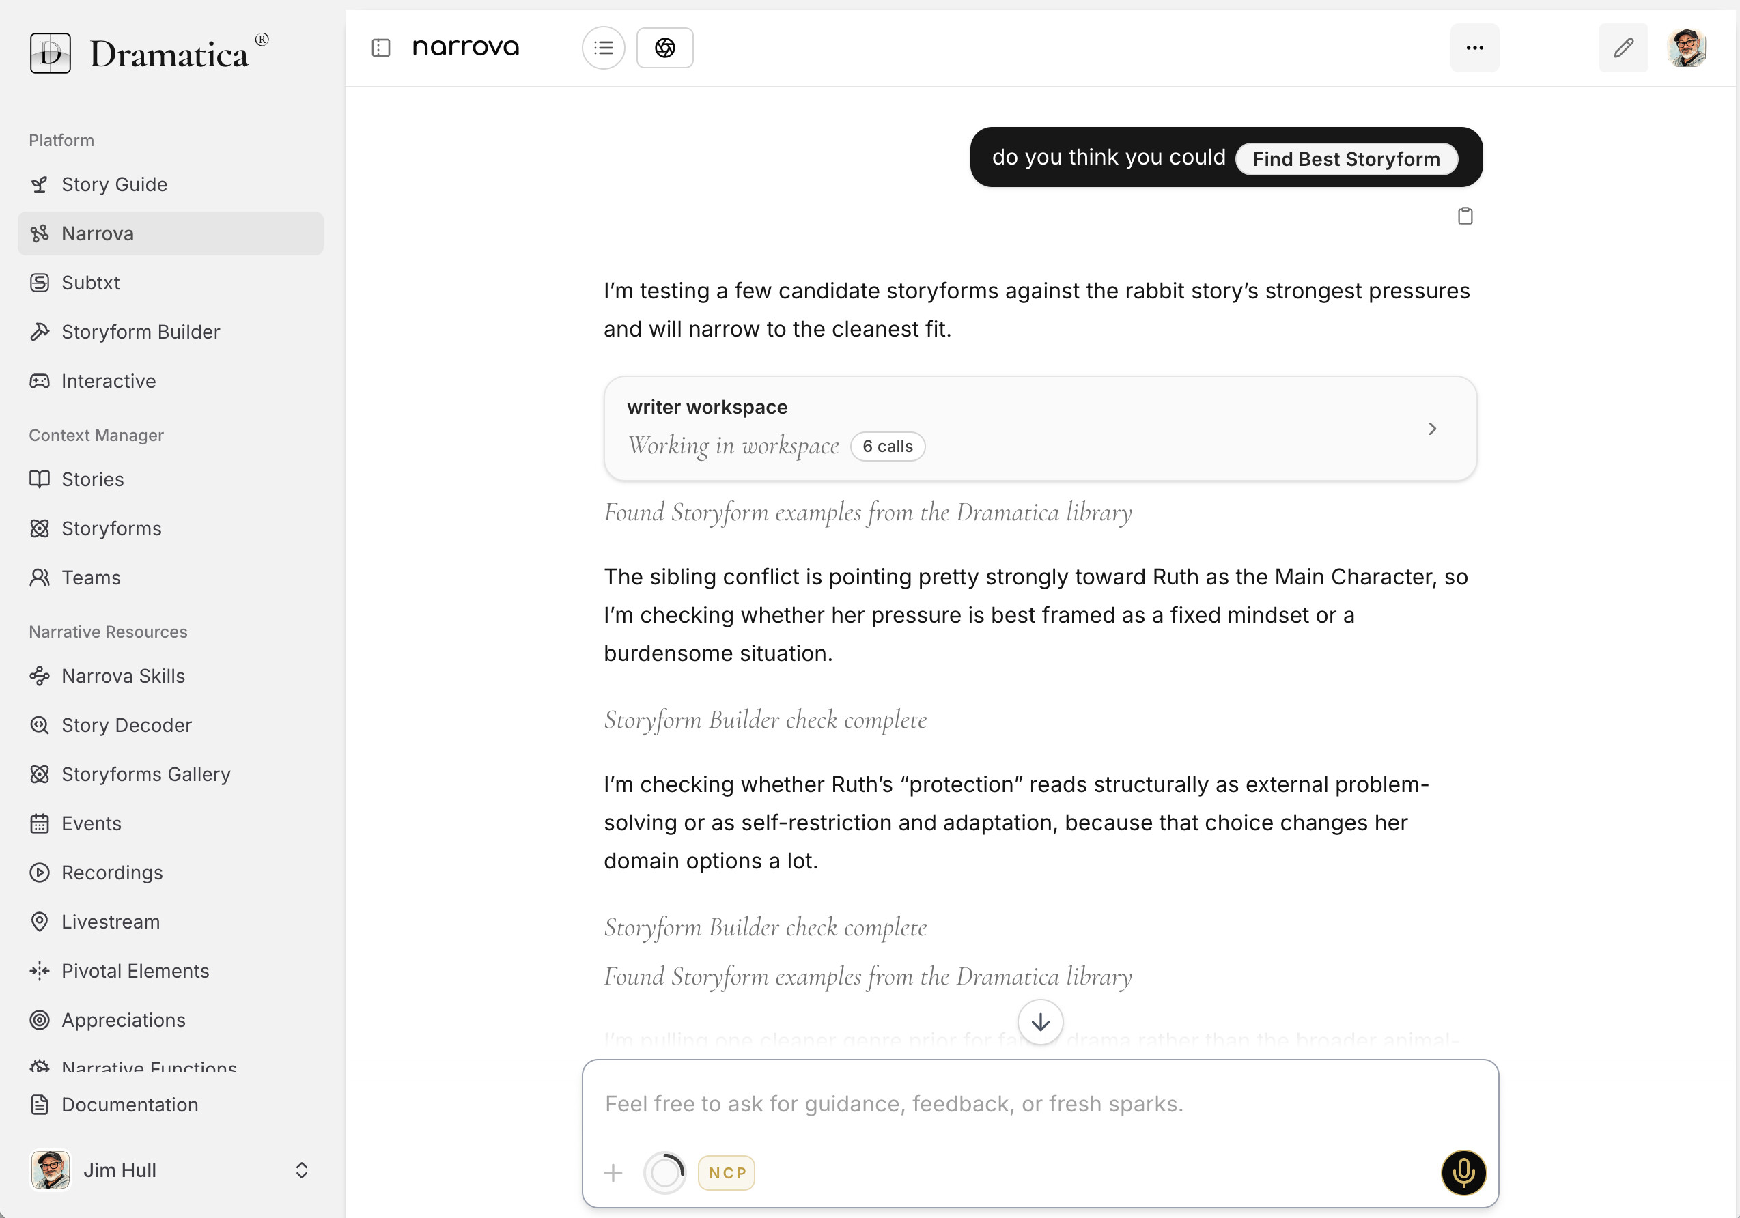The image size is (1740, 1218).
Task: Go to Story Decoder in the sidebar
Action: pos(126,725)
